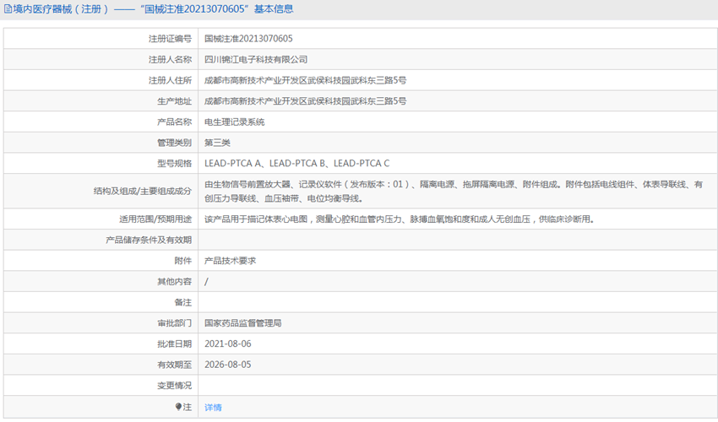The width and height of the screenshot is (718, 422).
Task: Click the slash value in the 其他内容 row
Action: 206,282
